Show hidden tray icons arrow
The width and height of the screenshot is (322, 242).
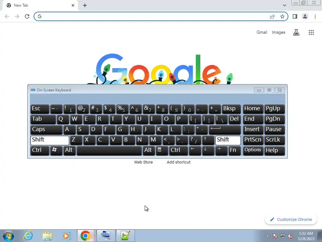click(x=267, y=236)
